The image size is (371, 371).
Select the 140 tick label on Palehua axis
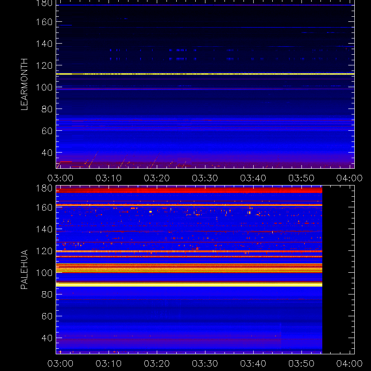44,229
